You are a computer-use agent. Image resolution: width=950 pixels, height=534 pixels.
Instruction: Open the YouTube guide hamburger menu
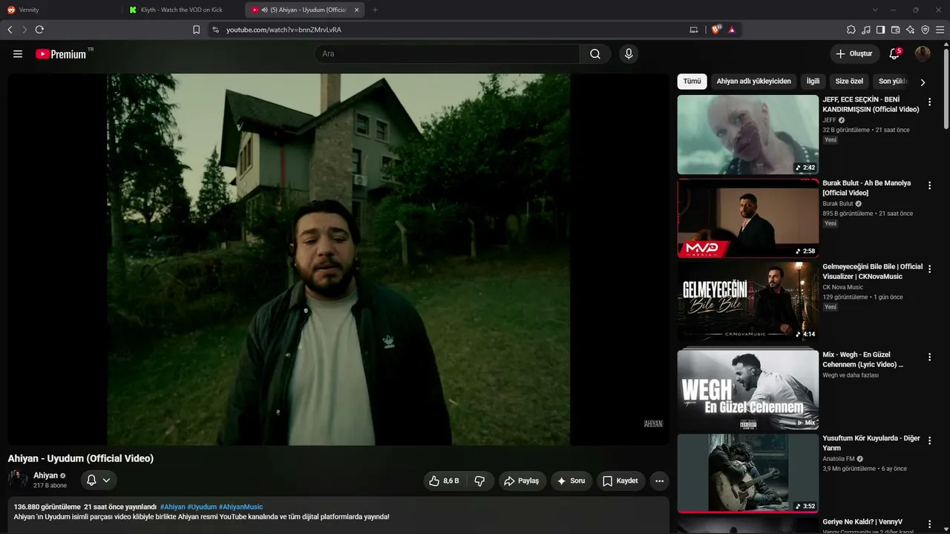pyautogui.click(x=18, y=54)
